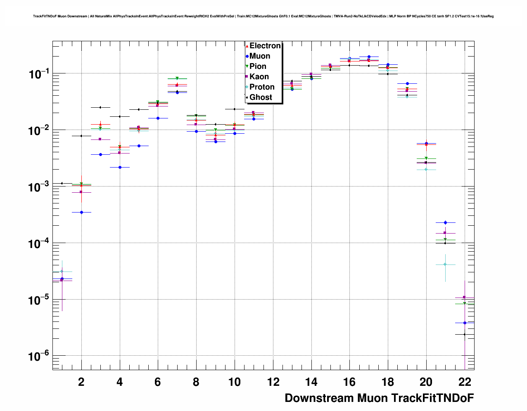
Task: Click the x-axis tick label 12
Action: pos(273,382)
